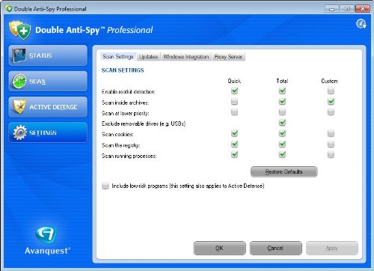Uncheck exclude removable drives for Total scan

point(282,123)
